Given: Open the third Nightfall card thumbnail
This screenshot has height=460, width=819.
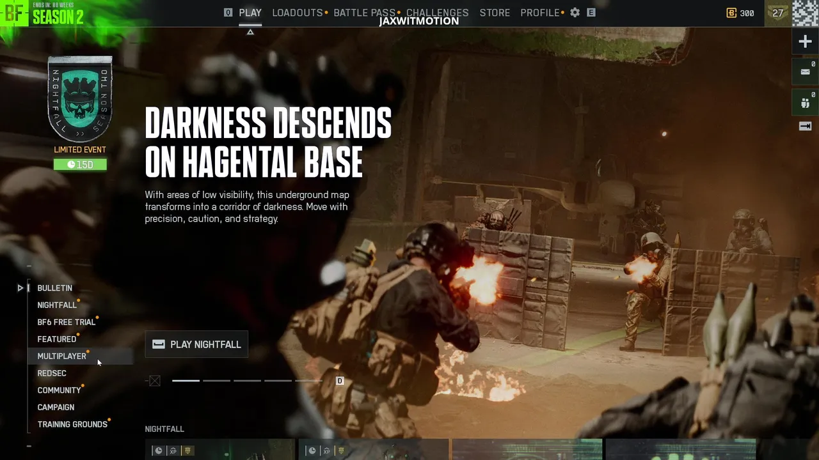Looking at the screenshot, I should [527, 450].
